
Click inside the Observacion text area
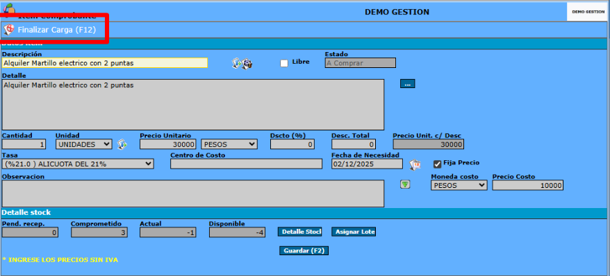(x=193, y=193)
